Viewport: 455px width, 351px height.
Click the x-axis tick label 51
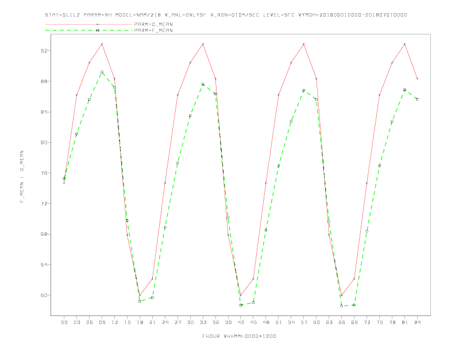click(x=279, y=322)
